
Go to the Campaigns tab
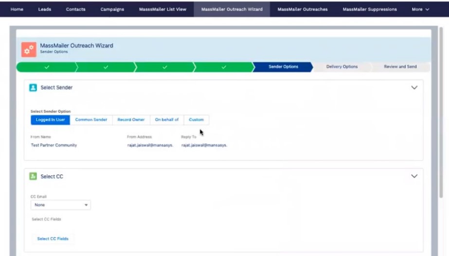point(112,9)
